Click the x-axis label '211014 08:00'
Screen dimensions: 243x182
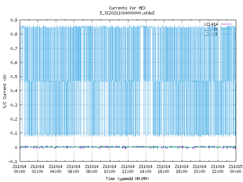(x=92, y=169)
